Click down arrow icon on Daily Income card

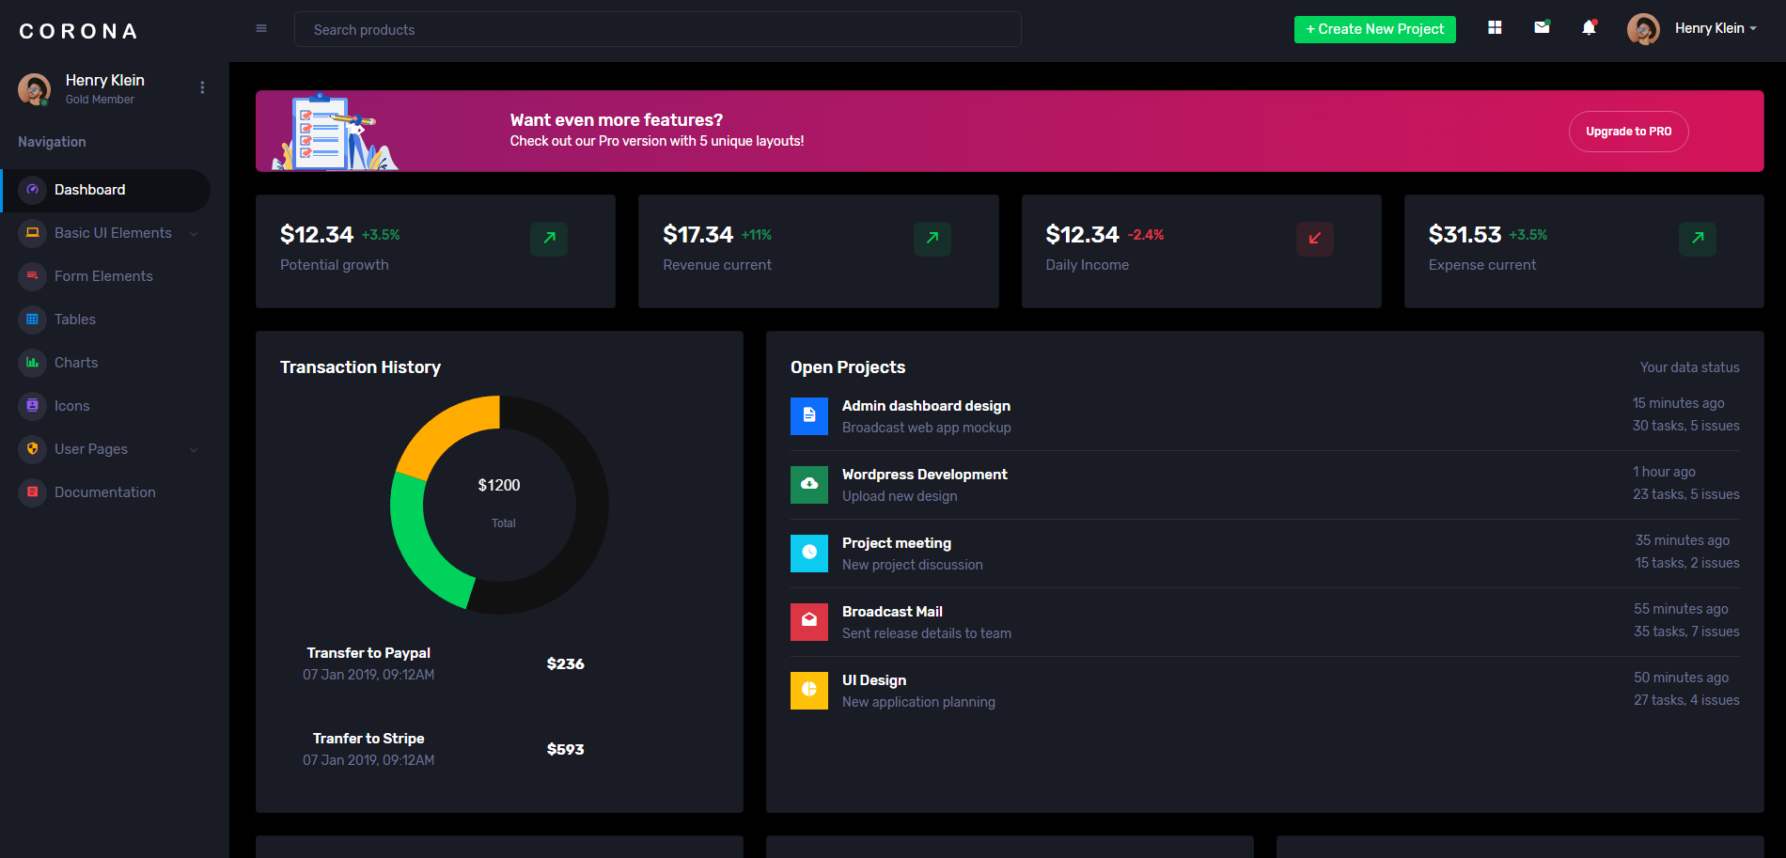[x=1315, y=239]
